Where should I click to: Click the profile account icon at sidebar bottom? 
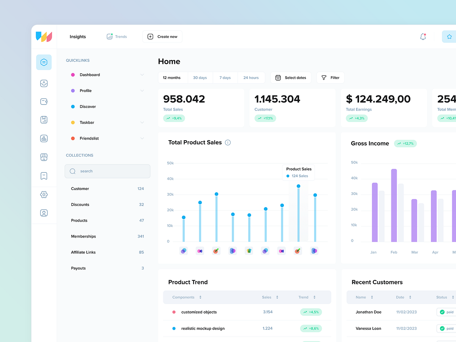pyautogui.click(x=44, y=213)
